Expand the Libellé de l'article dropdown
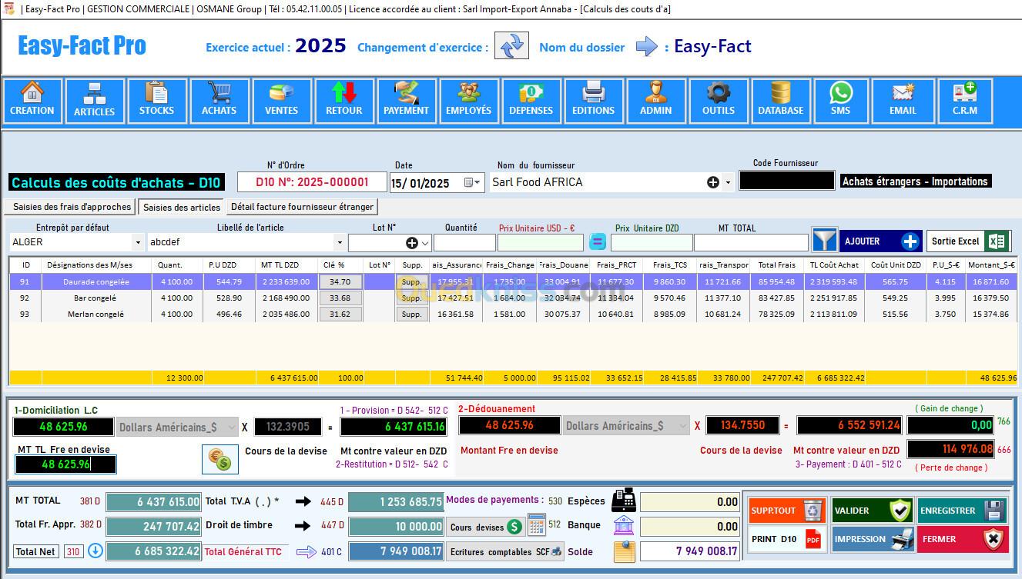Image resolution: width=1022 pixels, height=579 pixels. pos(339,243)
